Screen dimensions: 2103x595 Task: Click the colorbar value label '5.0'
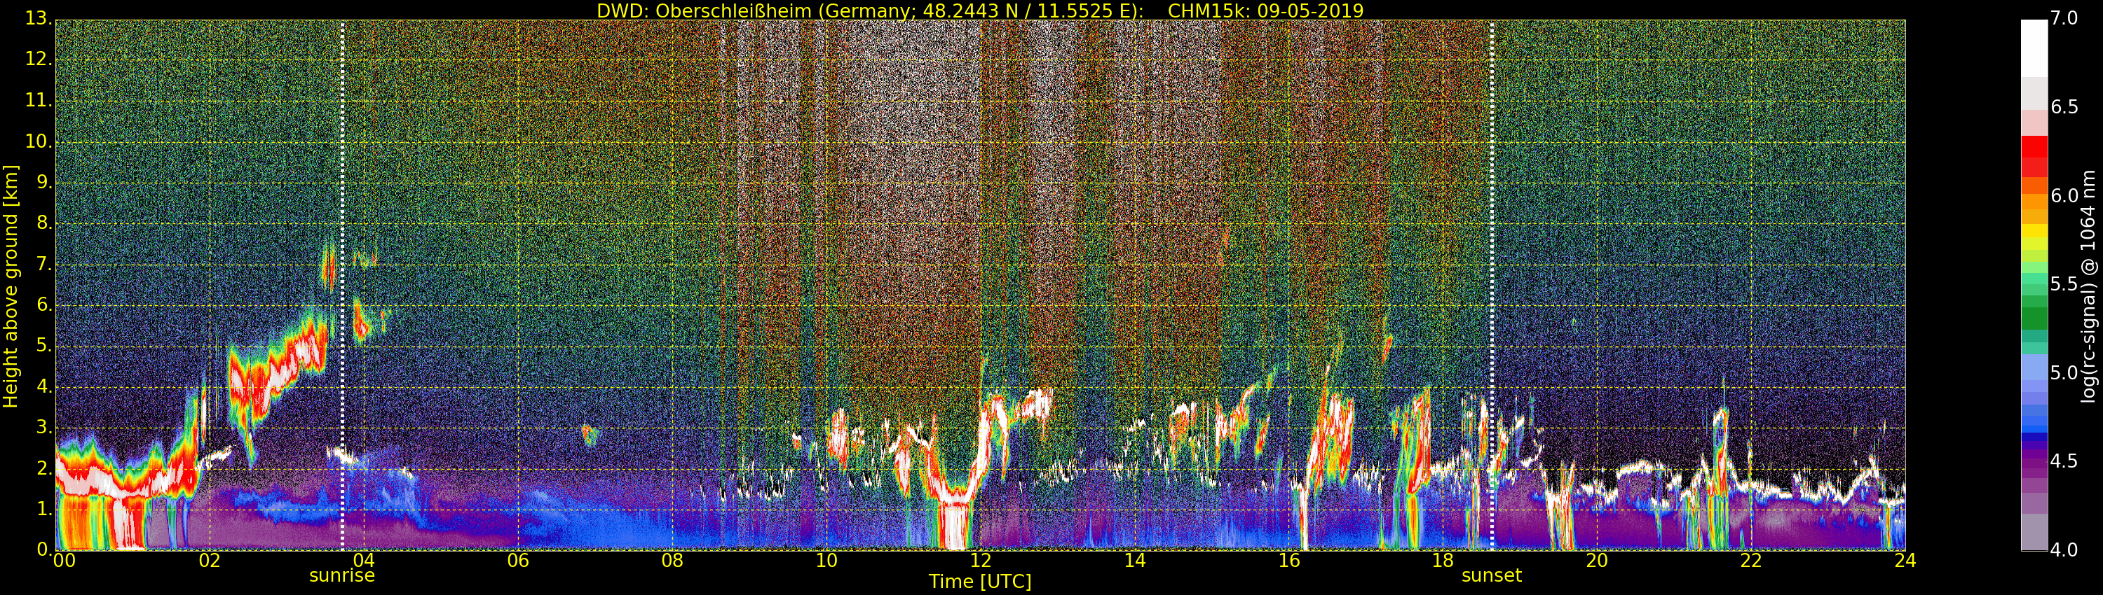[x=2064, y=372]
